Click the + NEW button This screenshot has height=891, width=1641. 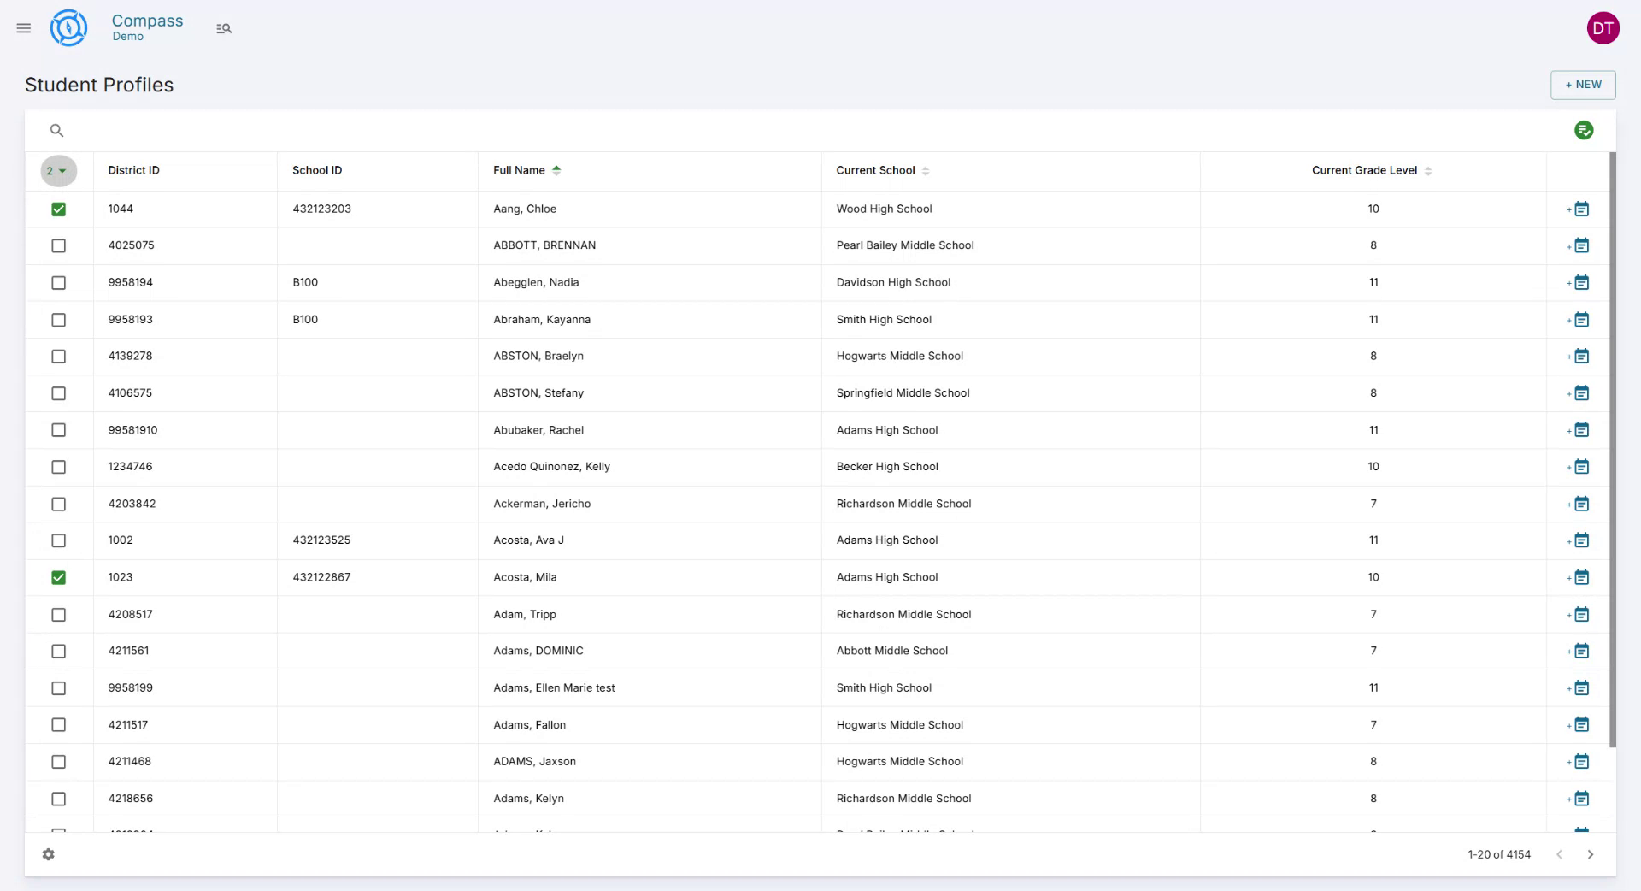tap(1583, 85)
